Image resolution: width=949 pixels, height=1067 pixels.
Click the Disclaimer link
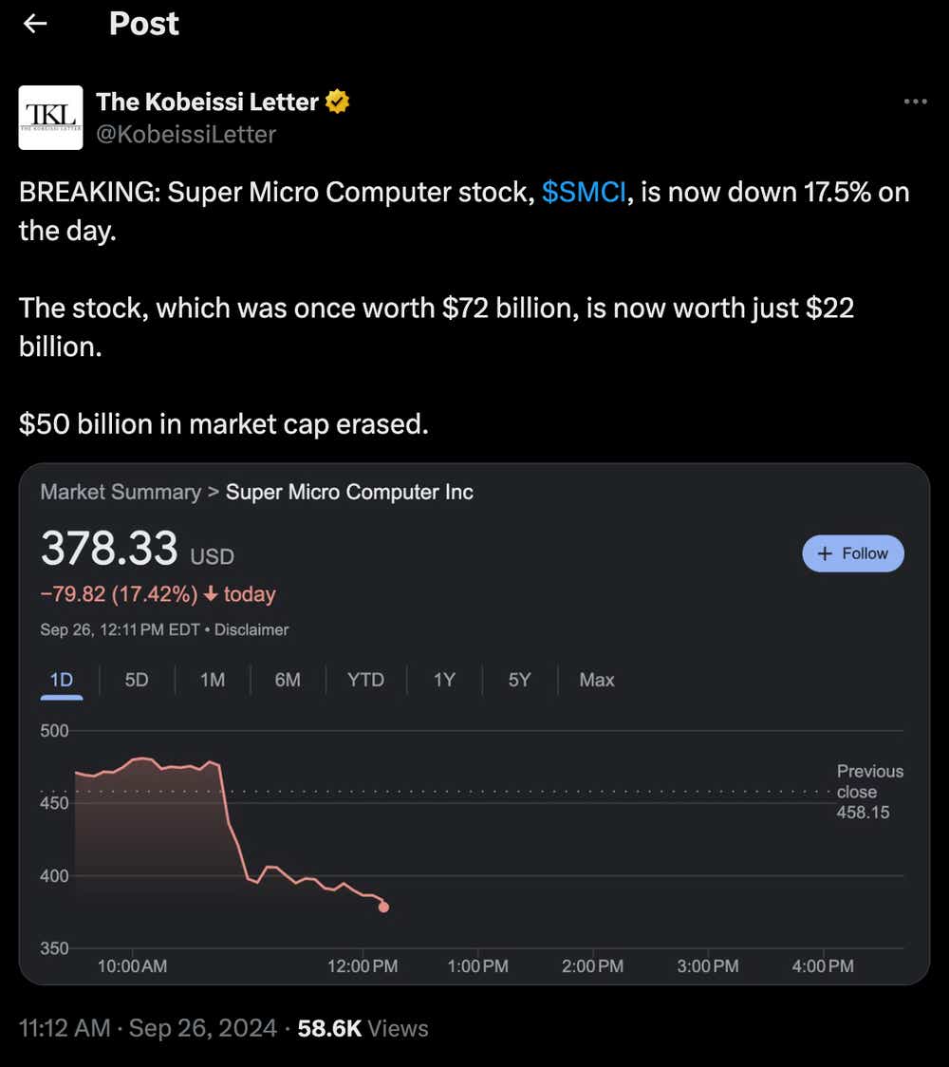coord(251,629)
